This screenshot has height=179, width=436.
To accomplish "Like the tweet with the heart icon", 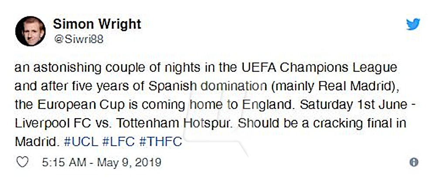I will [x=22, y=162].
